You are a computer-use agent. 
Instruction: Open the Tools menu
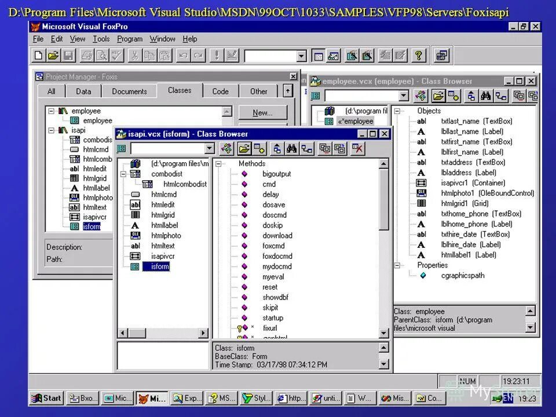click(101, 39)
